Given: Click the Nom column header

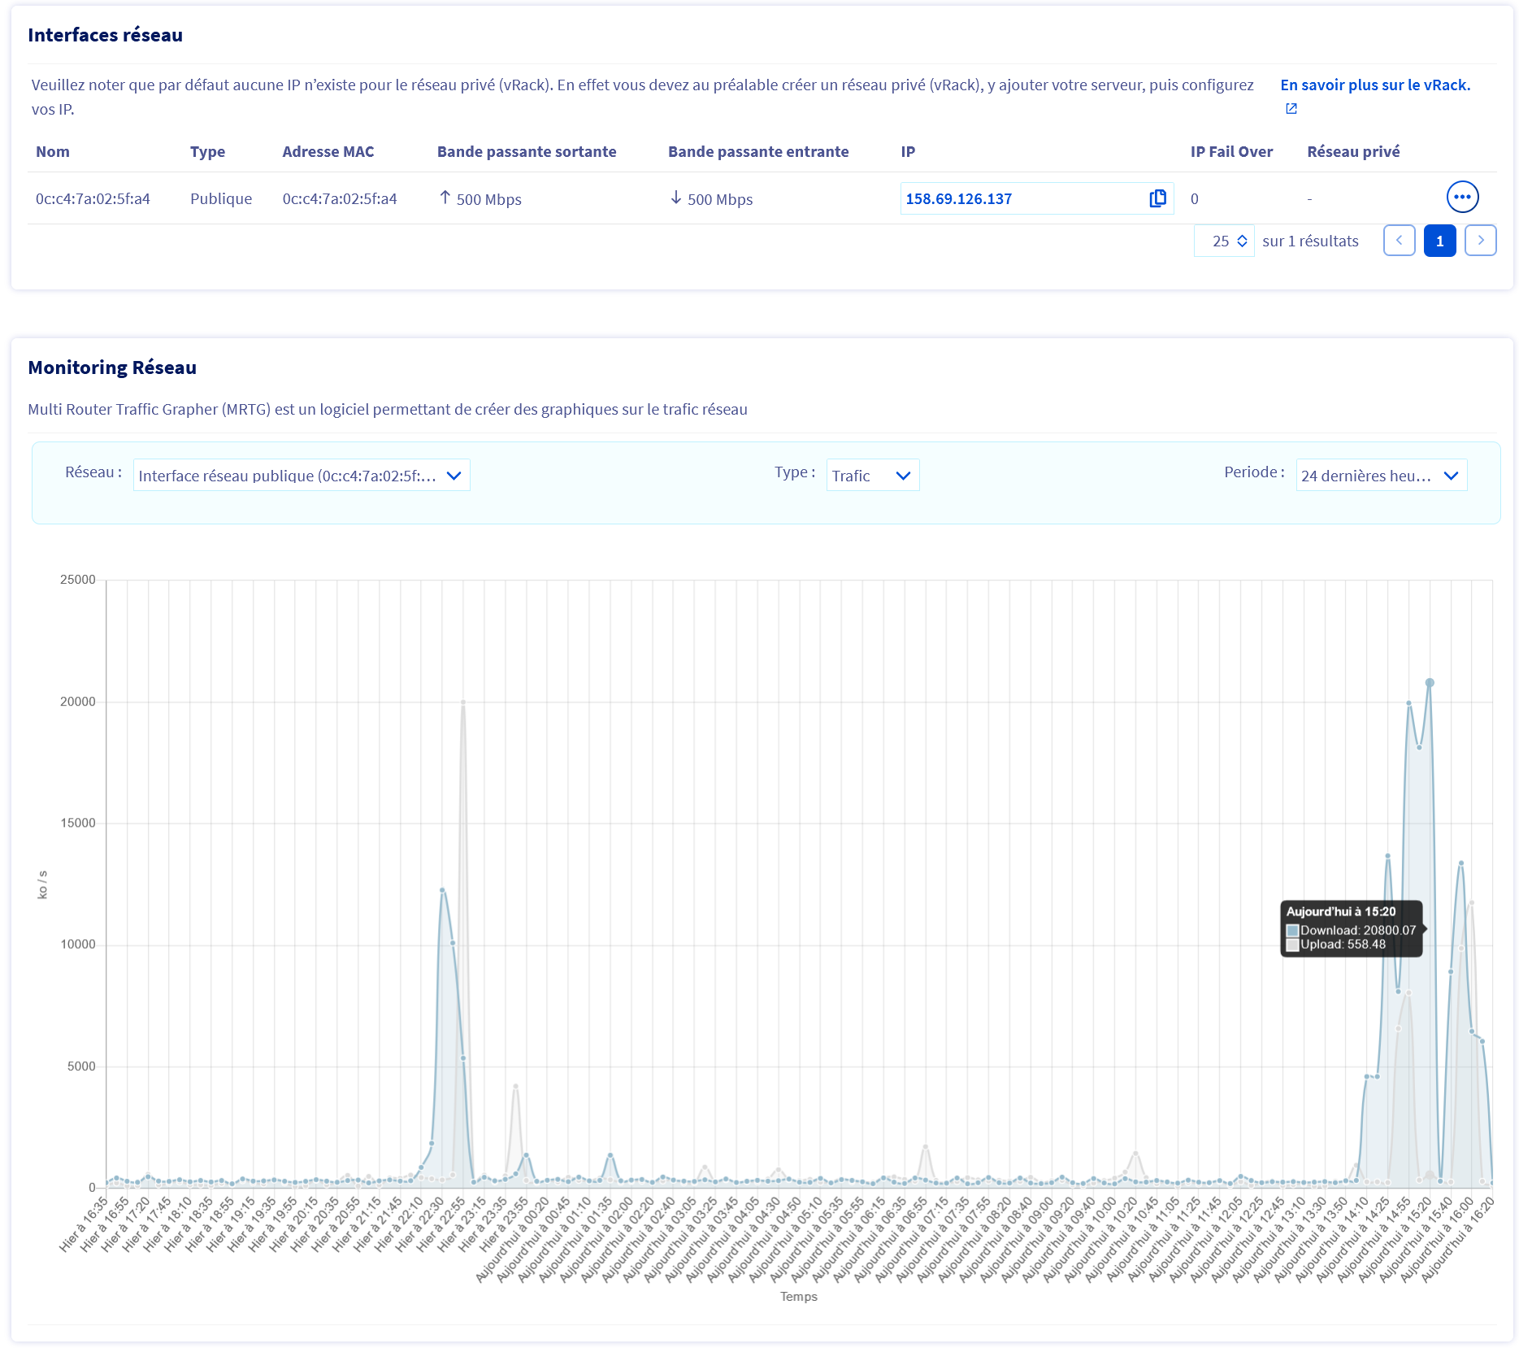Looking at the screenshot, I should (53, 152).
